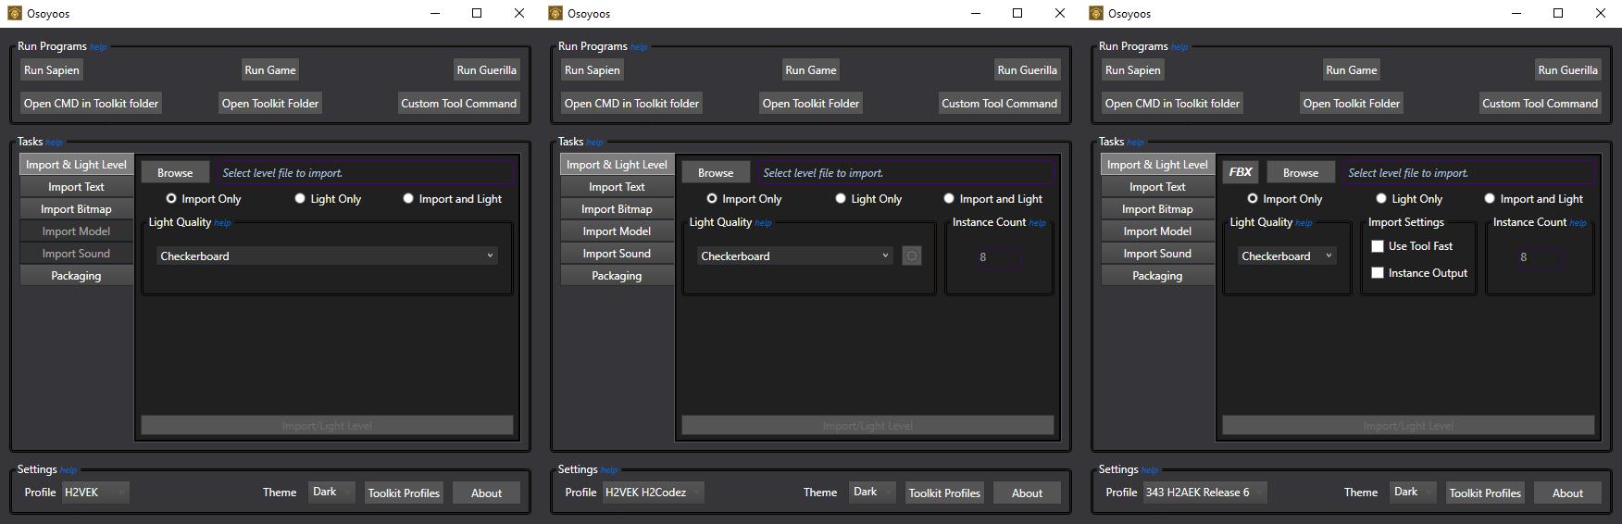Open the Dark theme dropdown in right window
The width and height of the screenshot is (1622, 524).
point(1413,493)
